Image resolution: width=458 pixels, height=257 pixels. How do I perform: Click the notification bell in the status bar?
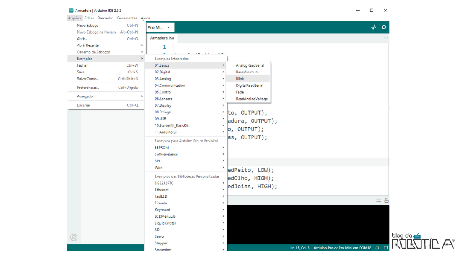pyautogui.click(x=377, y=247)
